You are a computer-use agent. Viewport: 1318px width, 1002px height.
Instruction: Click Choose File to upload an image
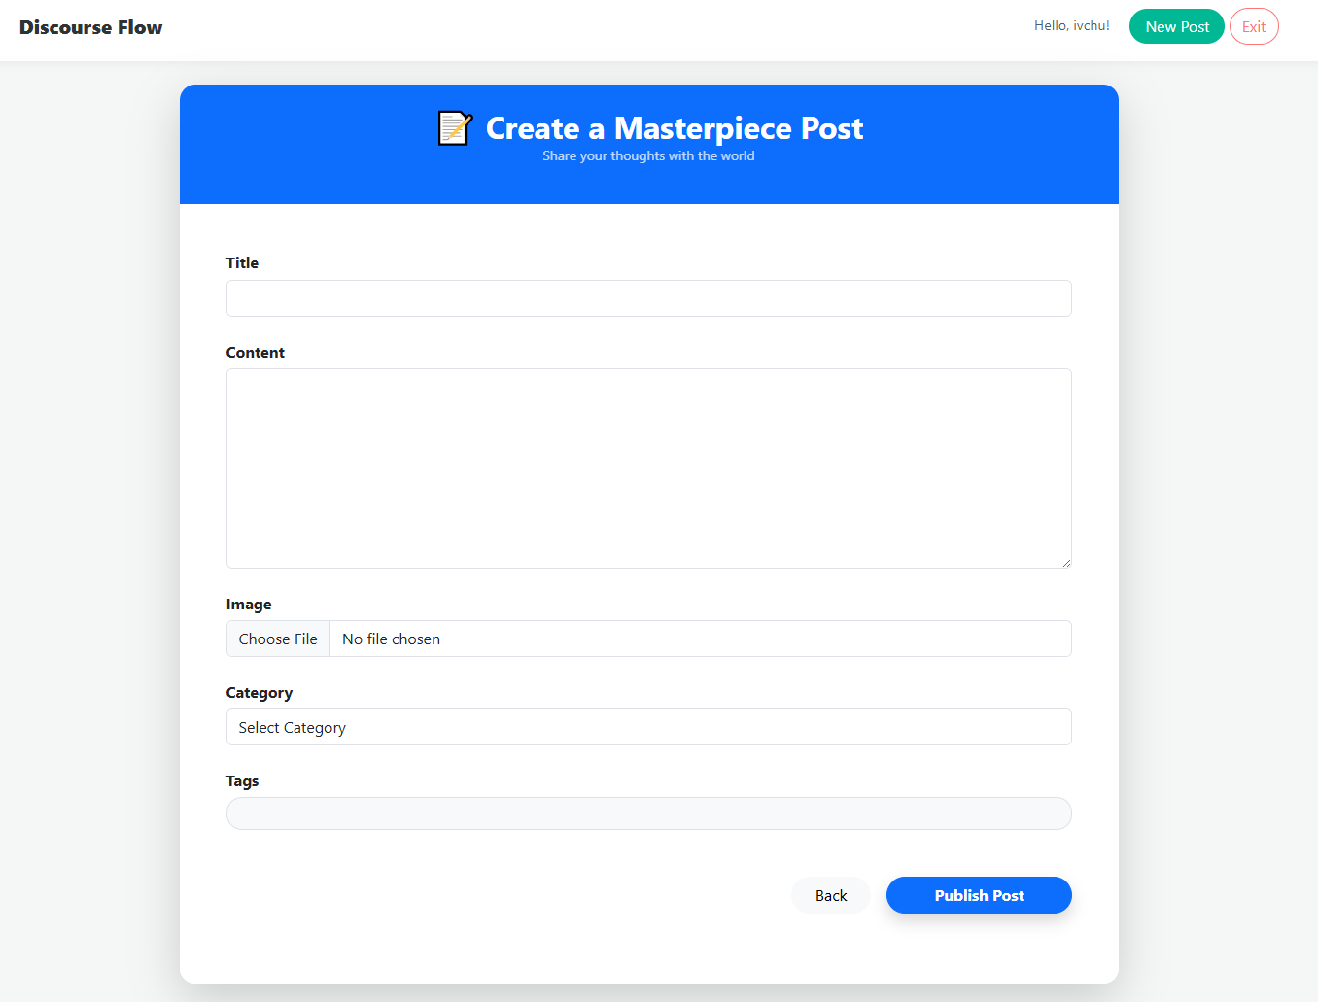278,639
